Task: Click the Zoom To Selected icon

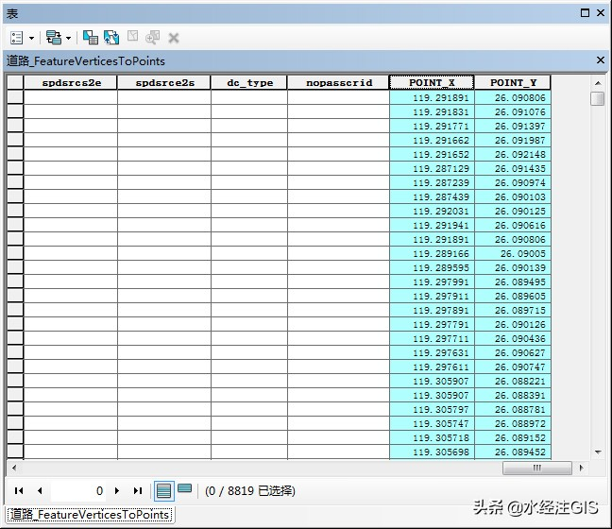Action: (153, 38)
